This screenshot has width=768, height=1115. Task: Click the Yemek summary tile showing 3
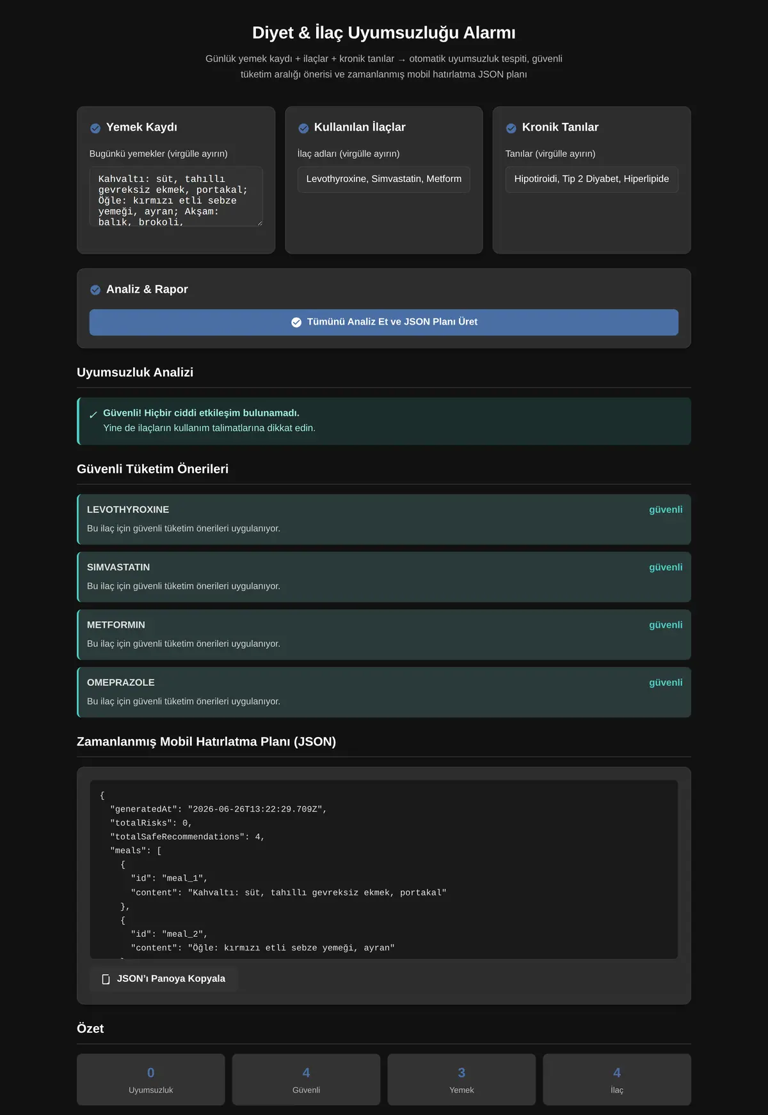point(461,1080)
